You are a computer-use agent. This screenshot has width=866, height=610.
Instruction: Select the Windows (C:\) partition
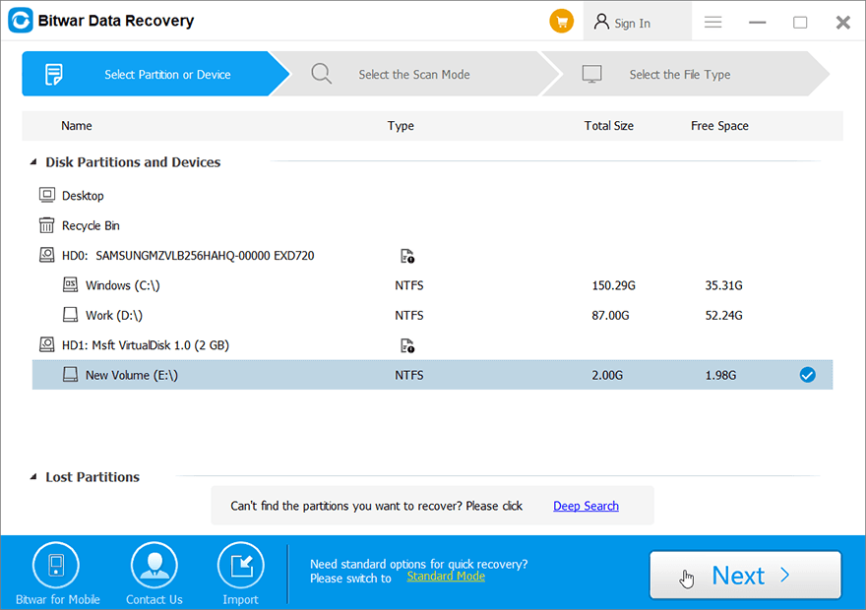point(122,285)
